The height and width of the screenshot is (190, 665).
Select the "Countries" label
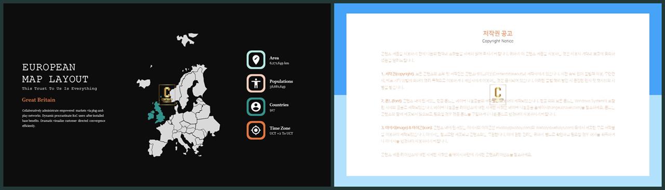(279, 105)
